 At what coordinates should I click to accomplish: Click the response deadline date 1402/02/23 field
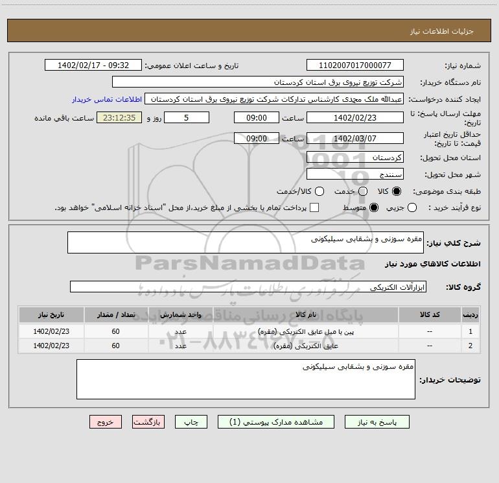pos(355,117)
